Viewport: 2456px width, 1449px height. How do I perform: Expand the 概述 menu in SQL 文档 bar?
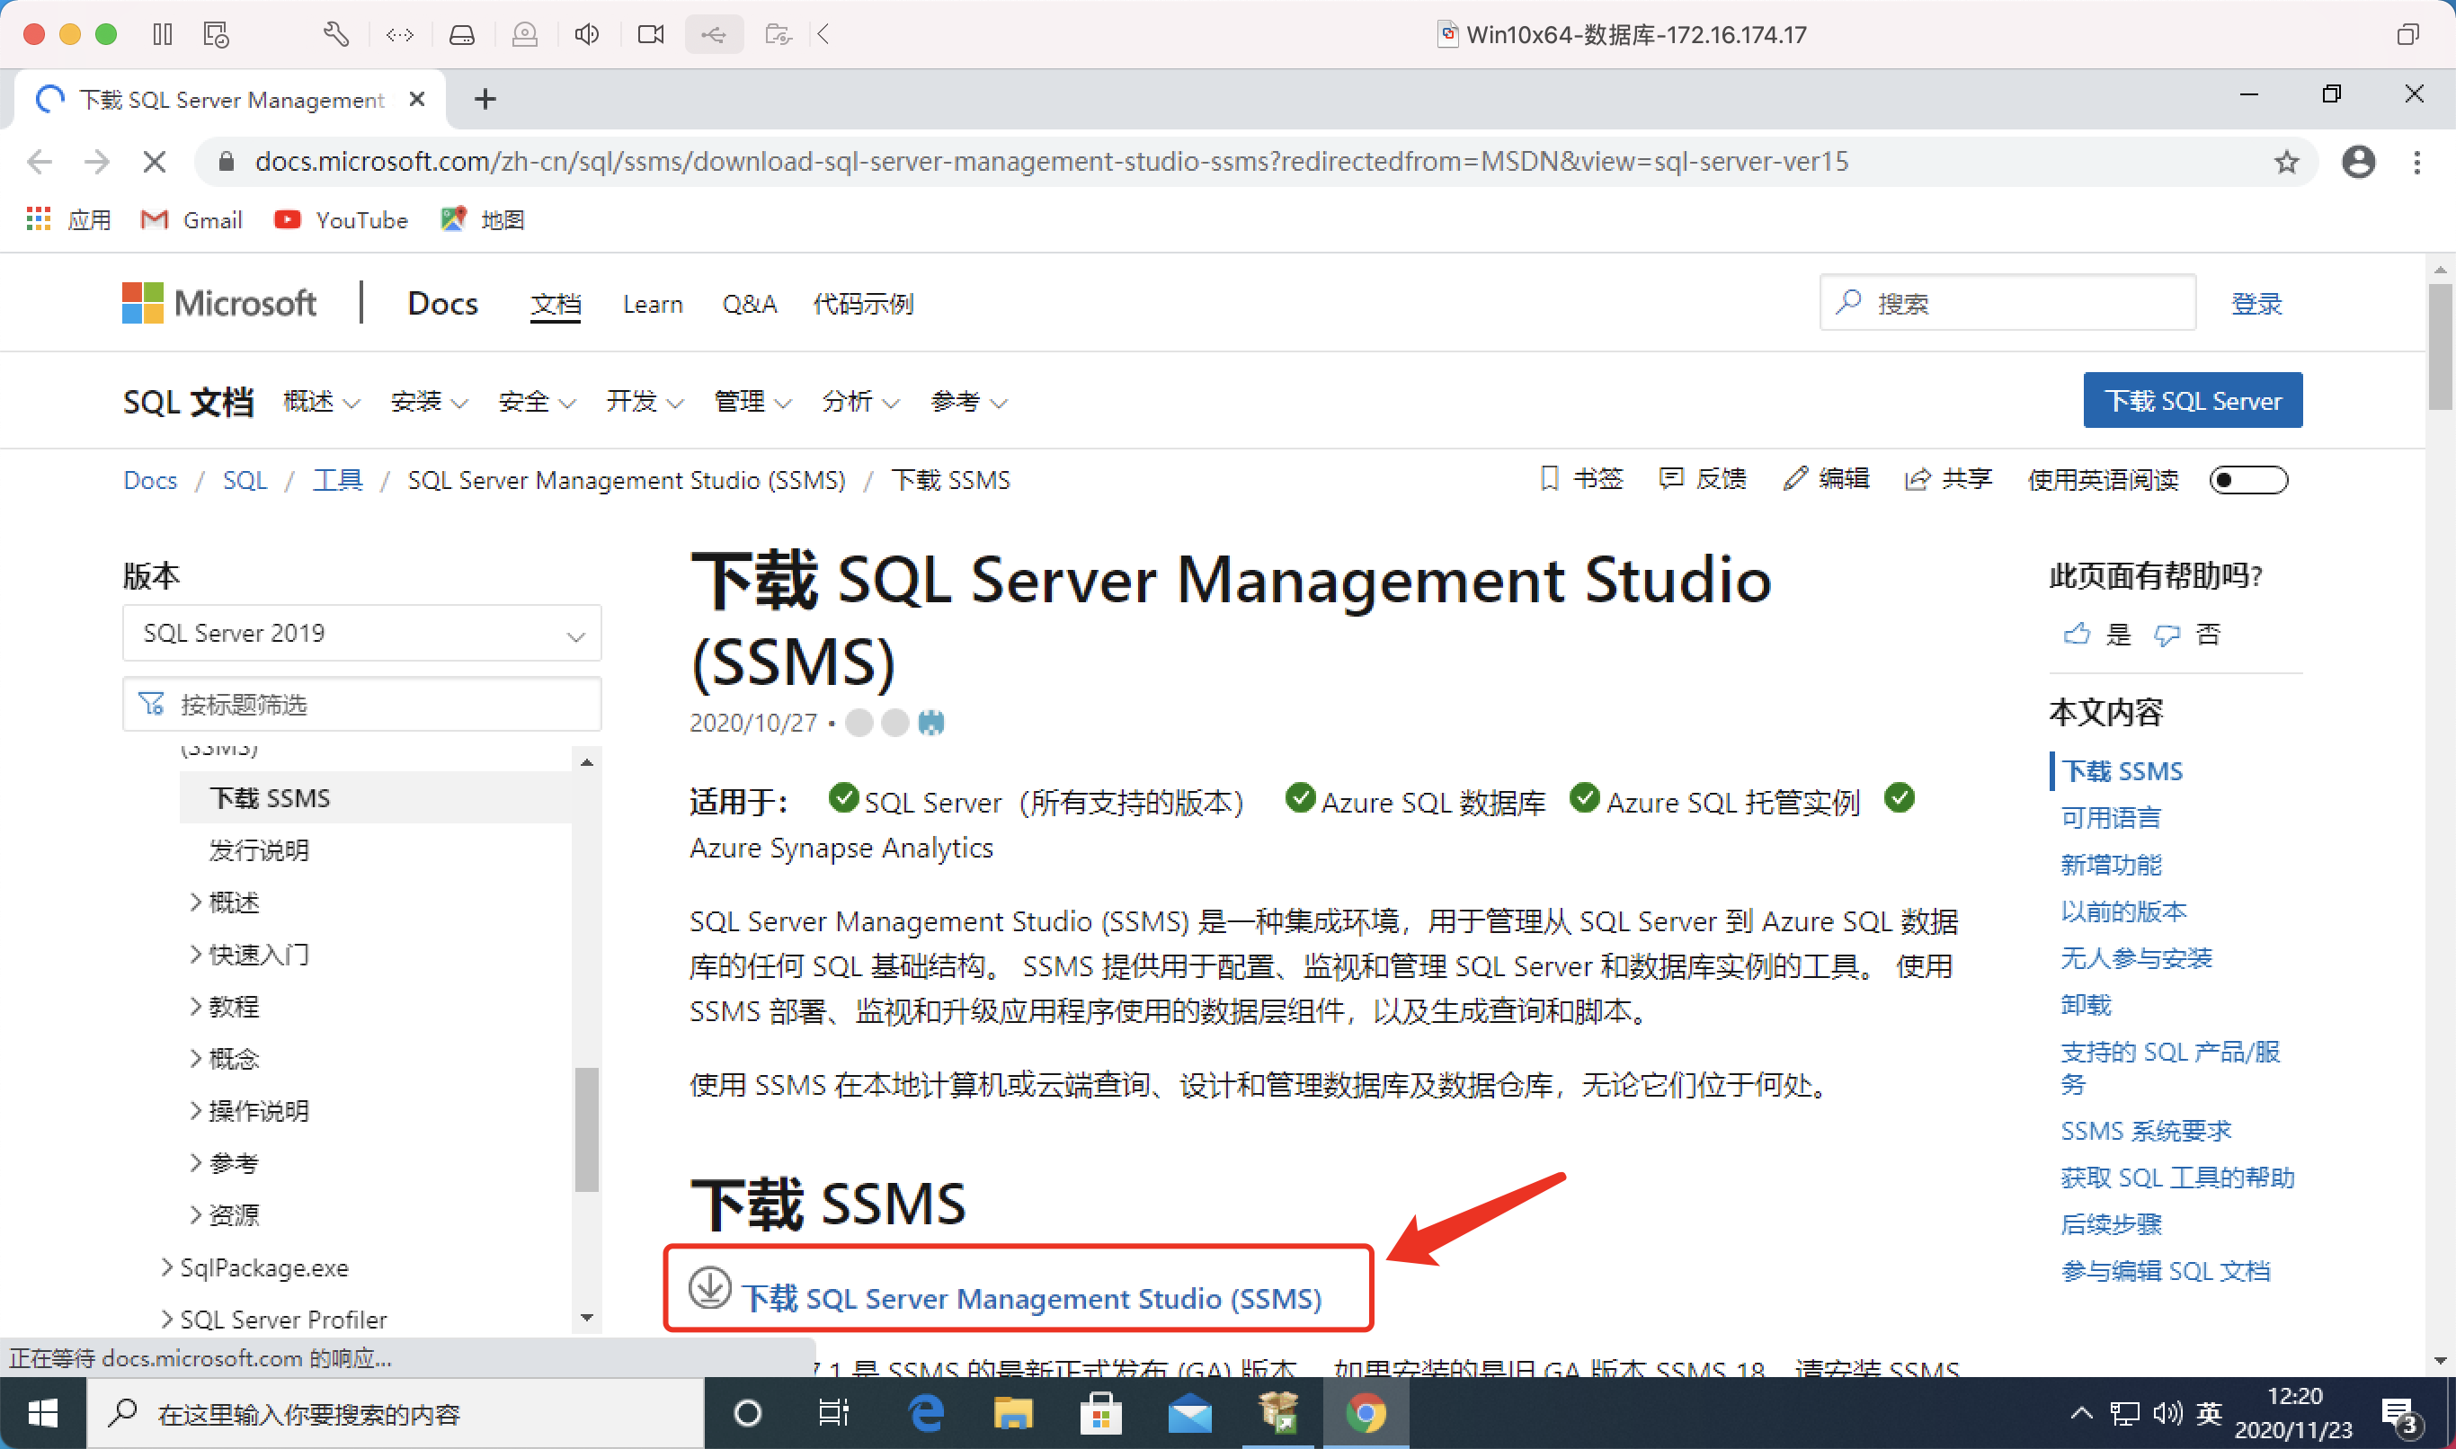[x=321, y=401]
